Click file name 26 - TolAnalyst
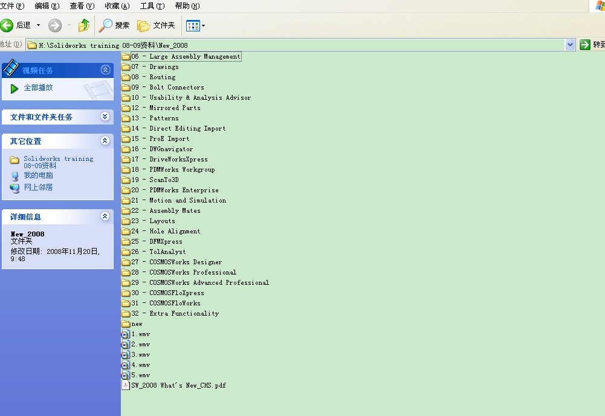605x416 pixels. tap(158, 252)
